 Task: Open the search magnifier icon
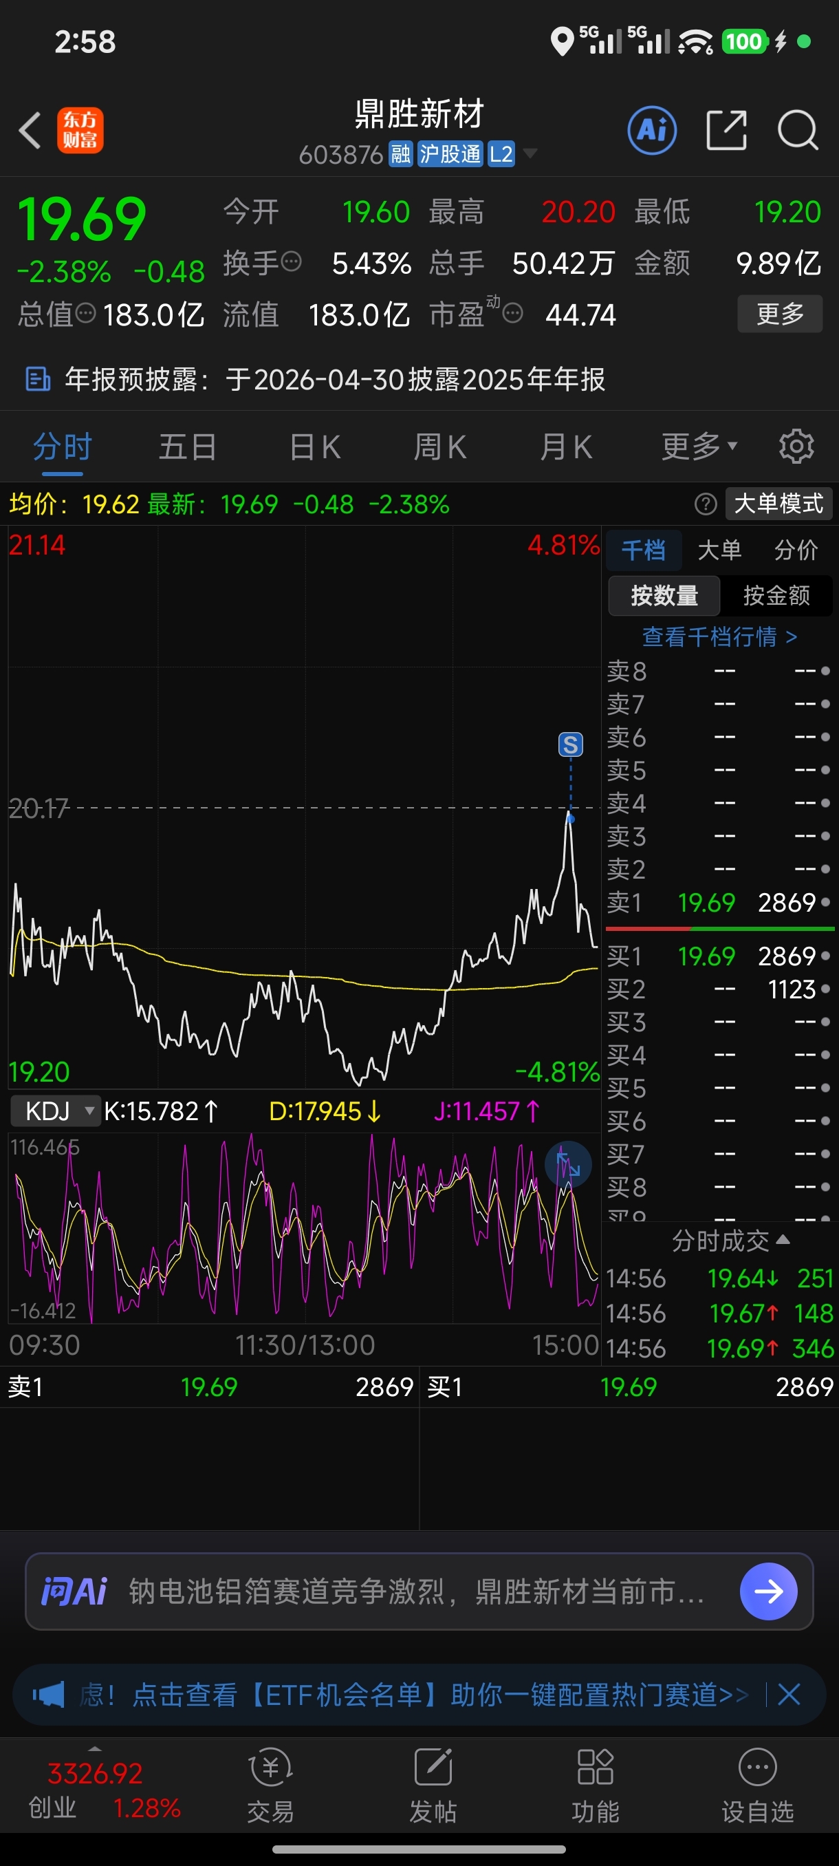click(798, 131)
